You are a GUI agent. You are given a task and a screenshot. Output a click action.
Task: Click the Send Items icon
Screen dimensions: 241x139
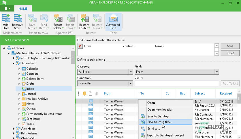coord(44,18)
